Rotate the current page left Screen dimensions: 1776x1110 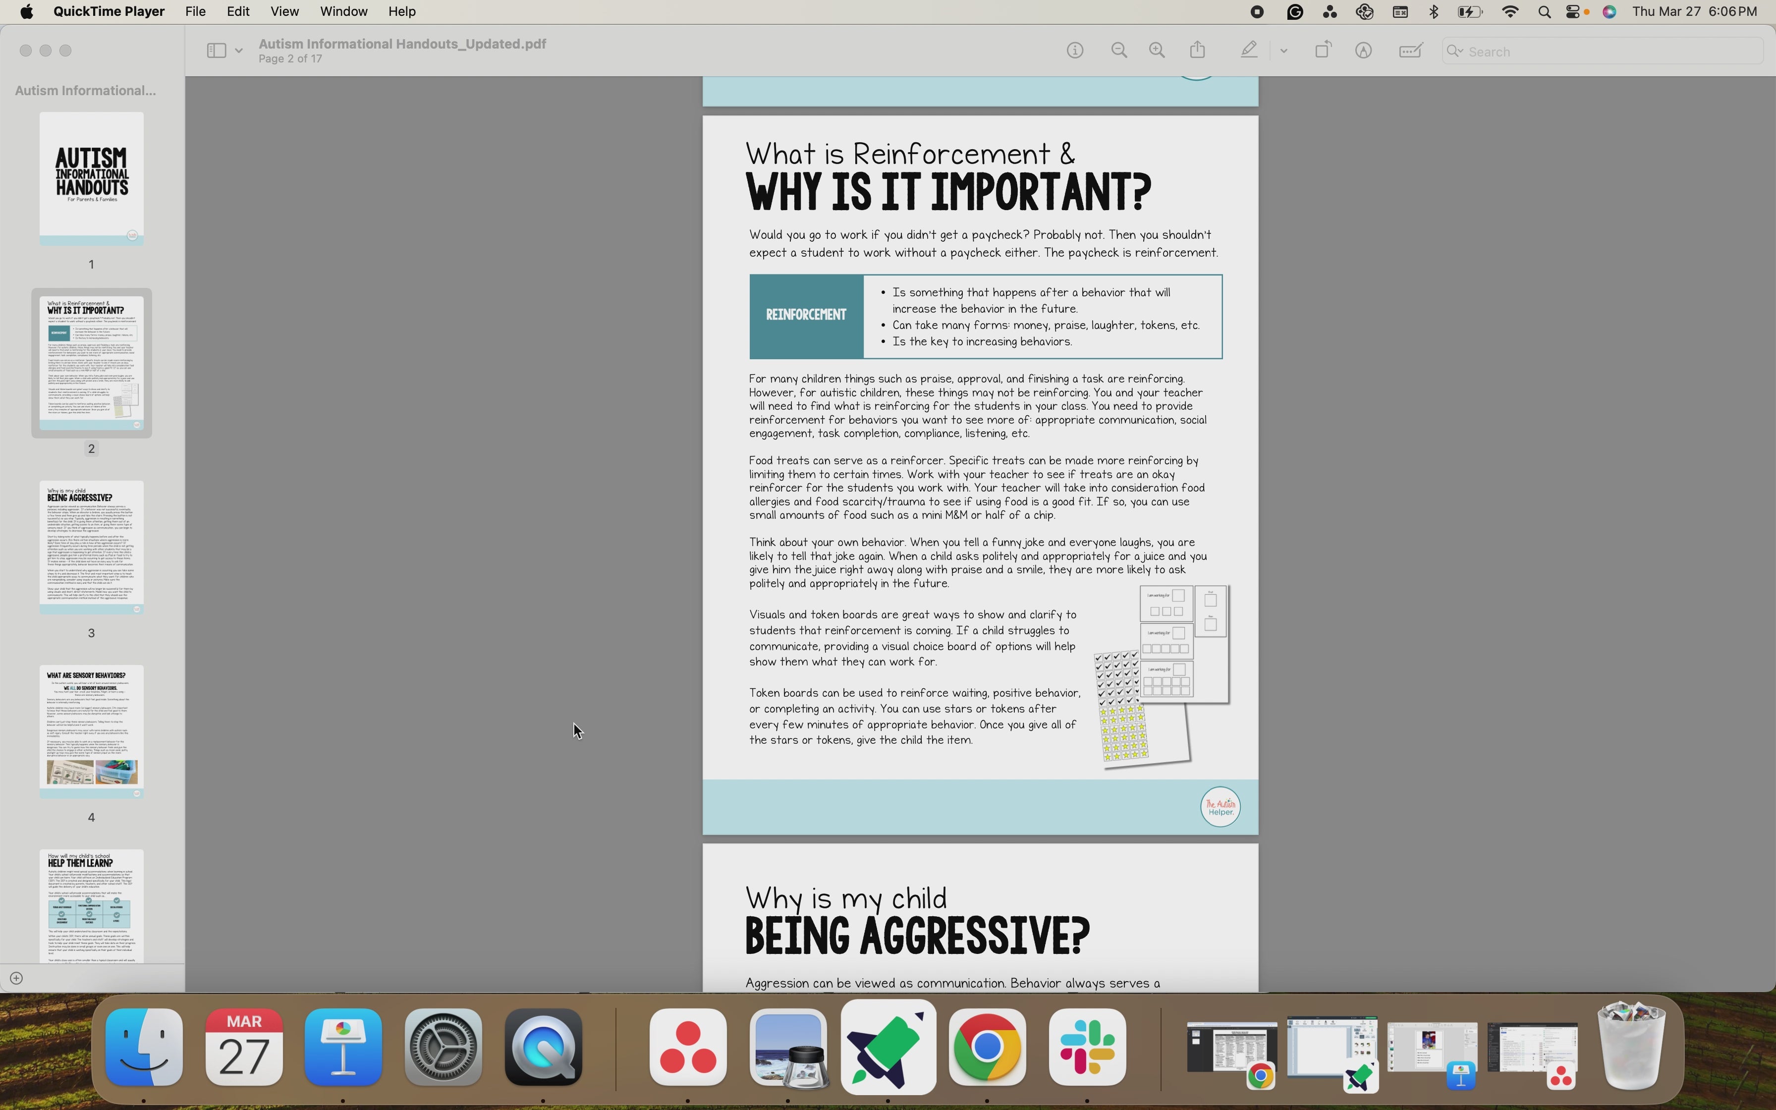click(x=1323, y=50)
